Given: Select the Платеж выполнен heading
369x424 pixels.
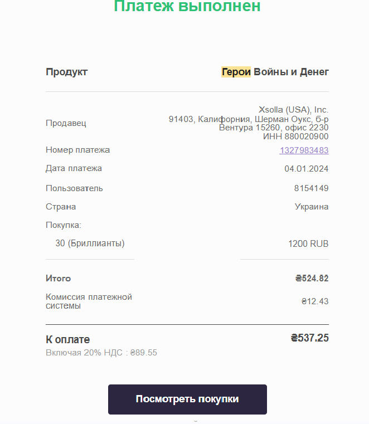Looking at the screenshot, I should point(187,6).
